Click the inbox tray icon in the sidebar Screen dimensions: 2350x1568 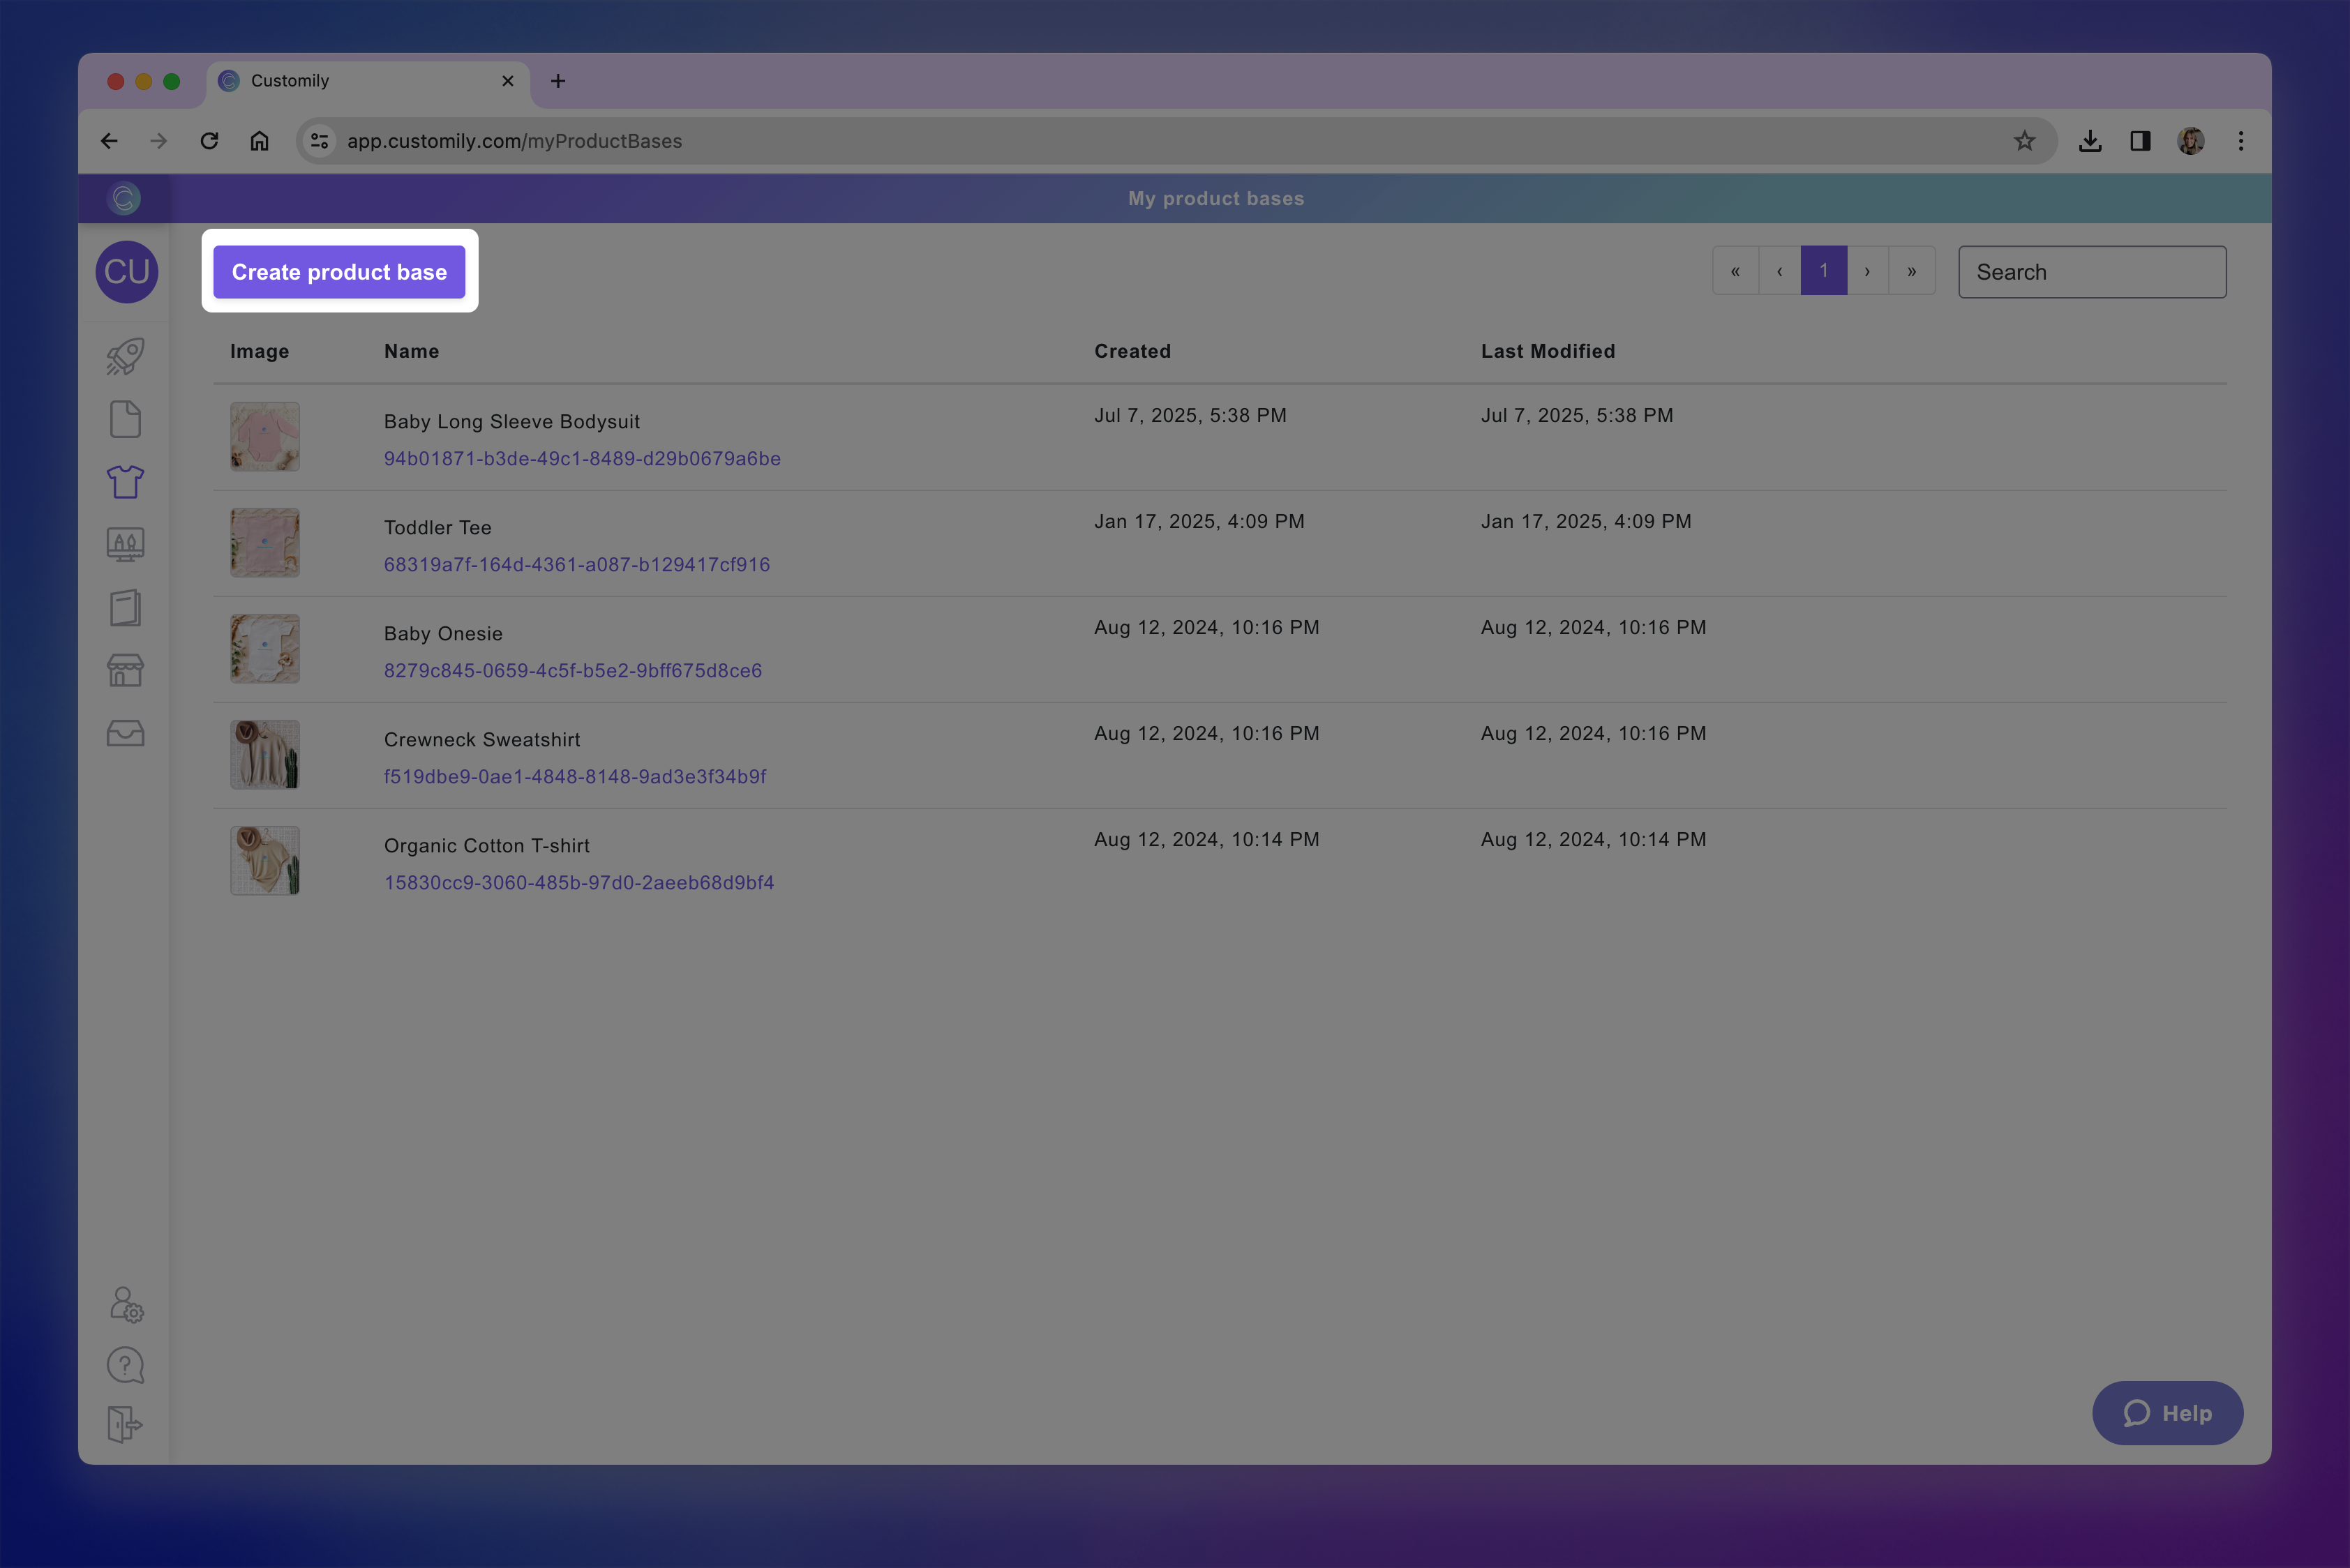click(x=125, y=733)
